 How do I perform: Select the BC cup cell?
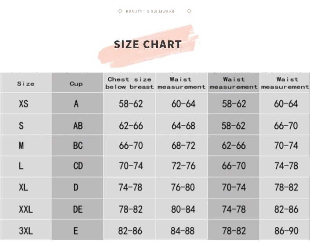[x=78, y=146]
